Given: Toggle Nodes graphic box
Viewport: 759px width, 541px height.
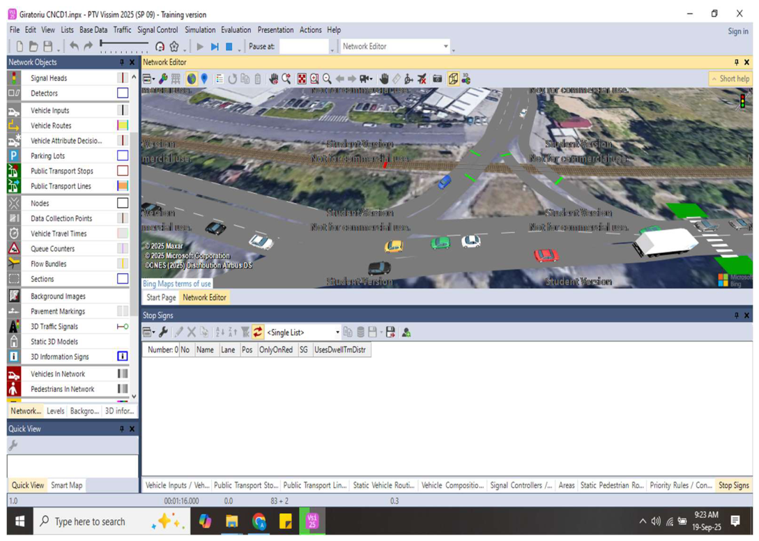Looking at the screenshot, I should pyautogui.click(x=123, y=203).
